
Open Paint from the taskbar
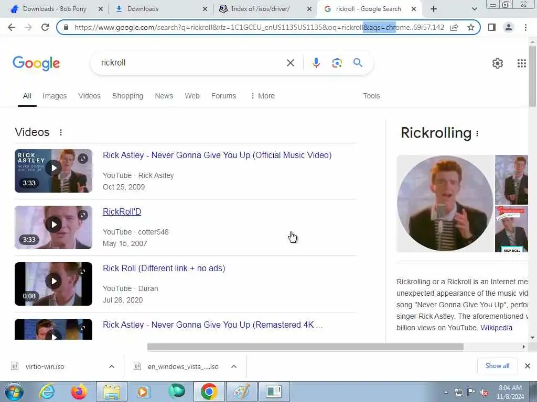point(241,392)
